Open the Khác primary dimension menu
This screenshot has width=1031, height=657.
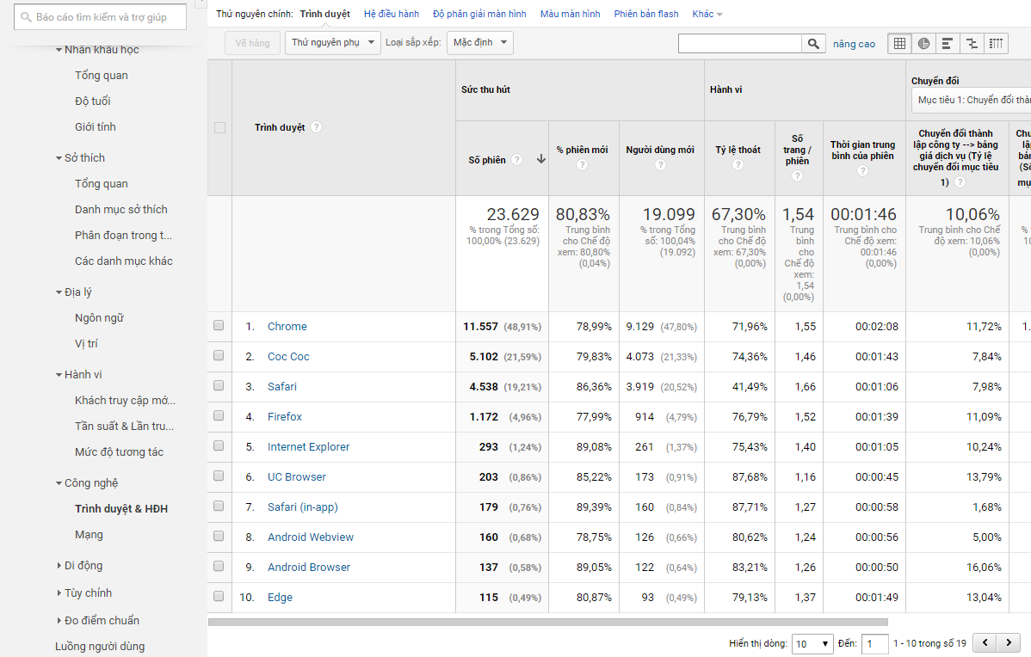click(x=707, y=14)
